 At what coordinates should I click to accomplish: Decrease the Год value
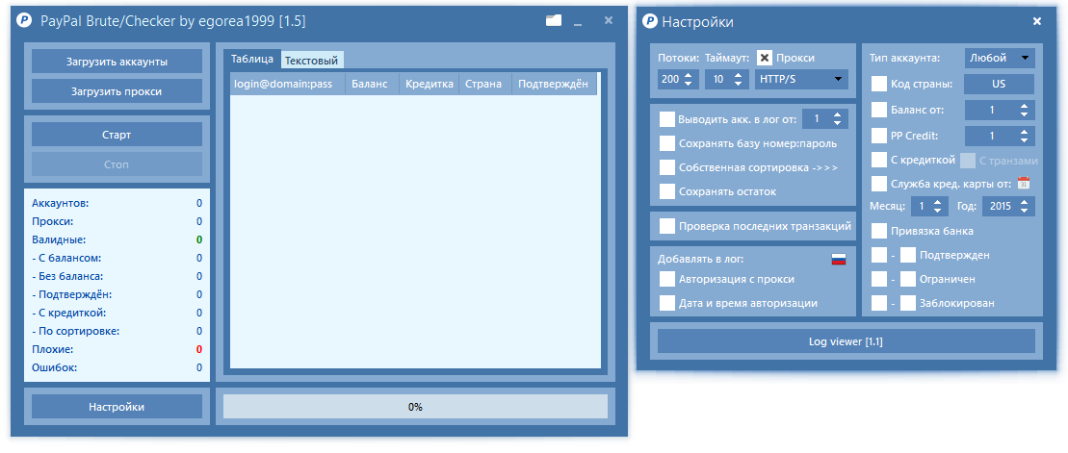pos(1024,211)
